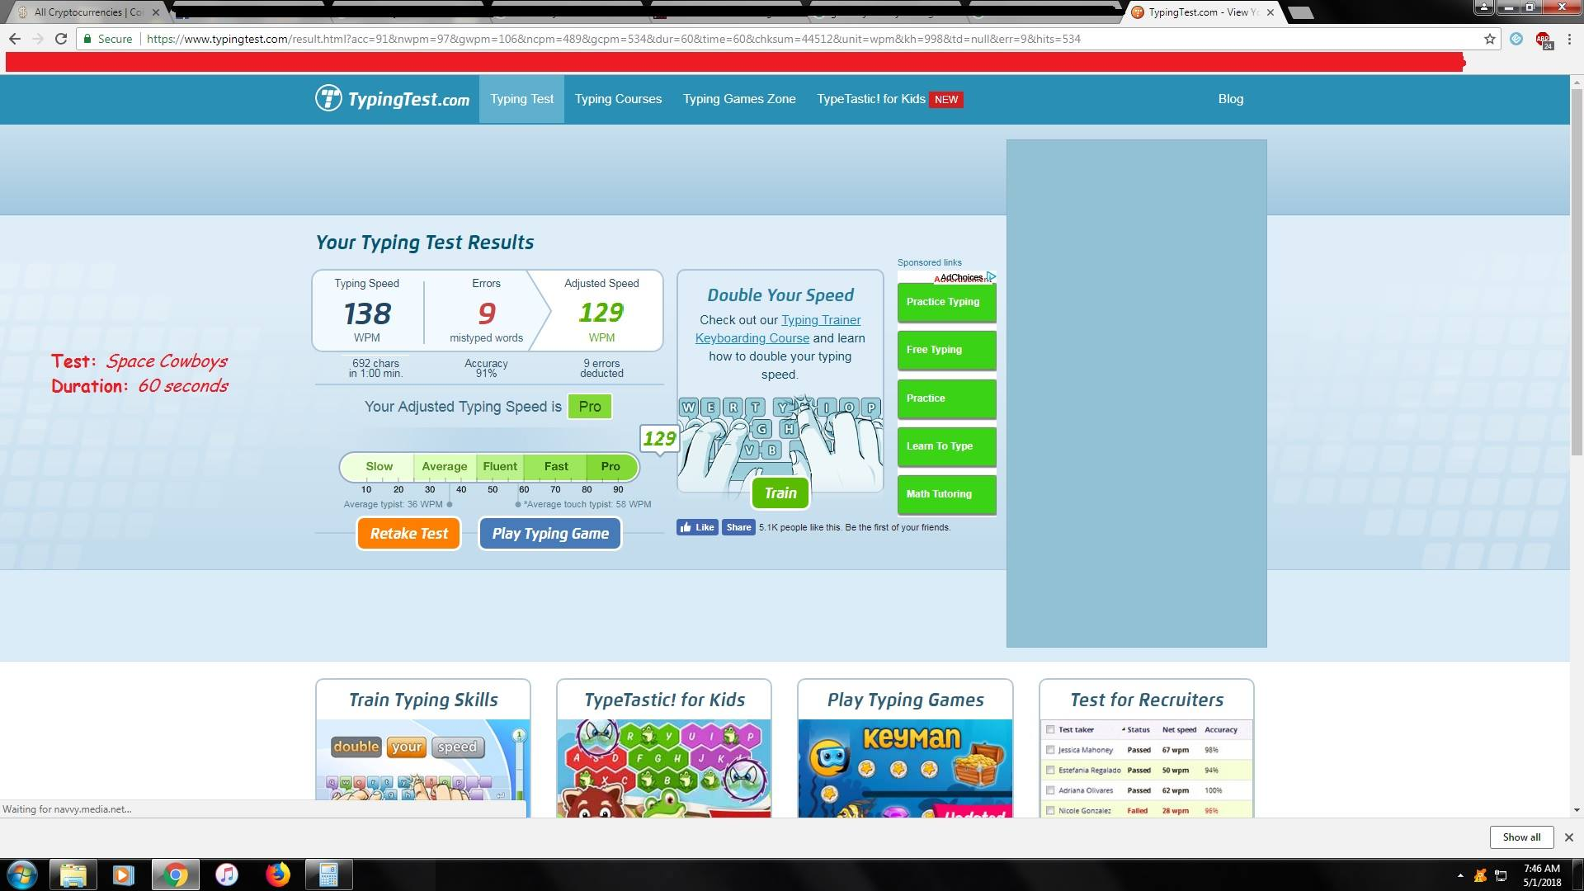Screen dimensions: 1584x891
Task: Open the Test for Recruiters card
Action: click(x=1146, y=748)
